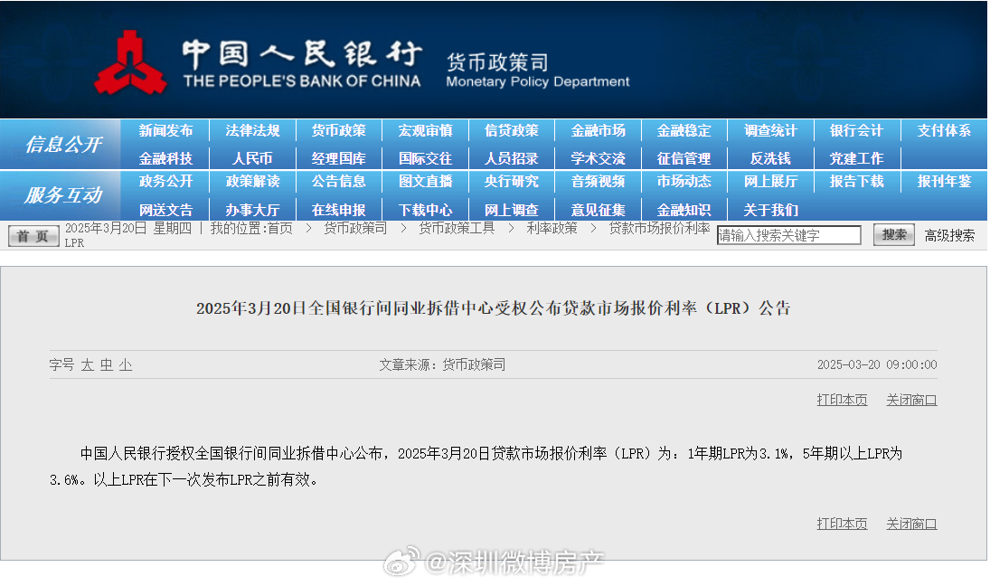Viewport: 990px width, 586px height.
Task: Go to 人员招录 page
Action: [x=512, y=158]
